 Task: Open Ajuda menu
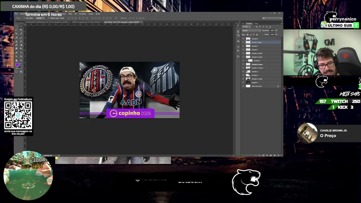[x=98, y=14]
